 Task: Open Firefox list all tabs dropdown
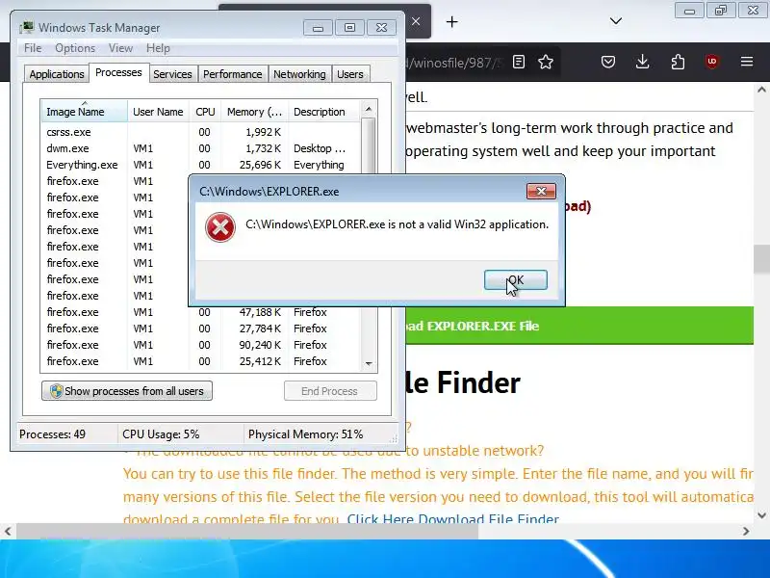(616, 21)
